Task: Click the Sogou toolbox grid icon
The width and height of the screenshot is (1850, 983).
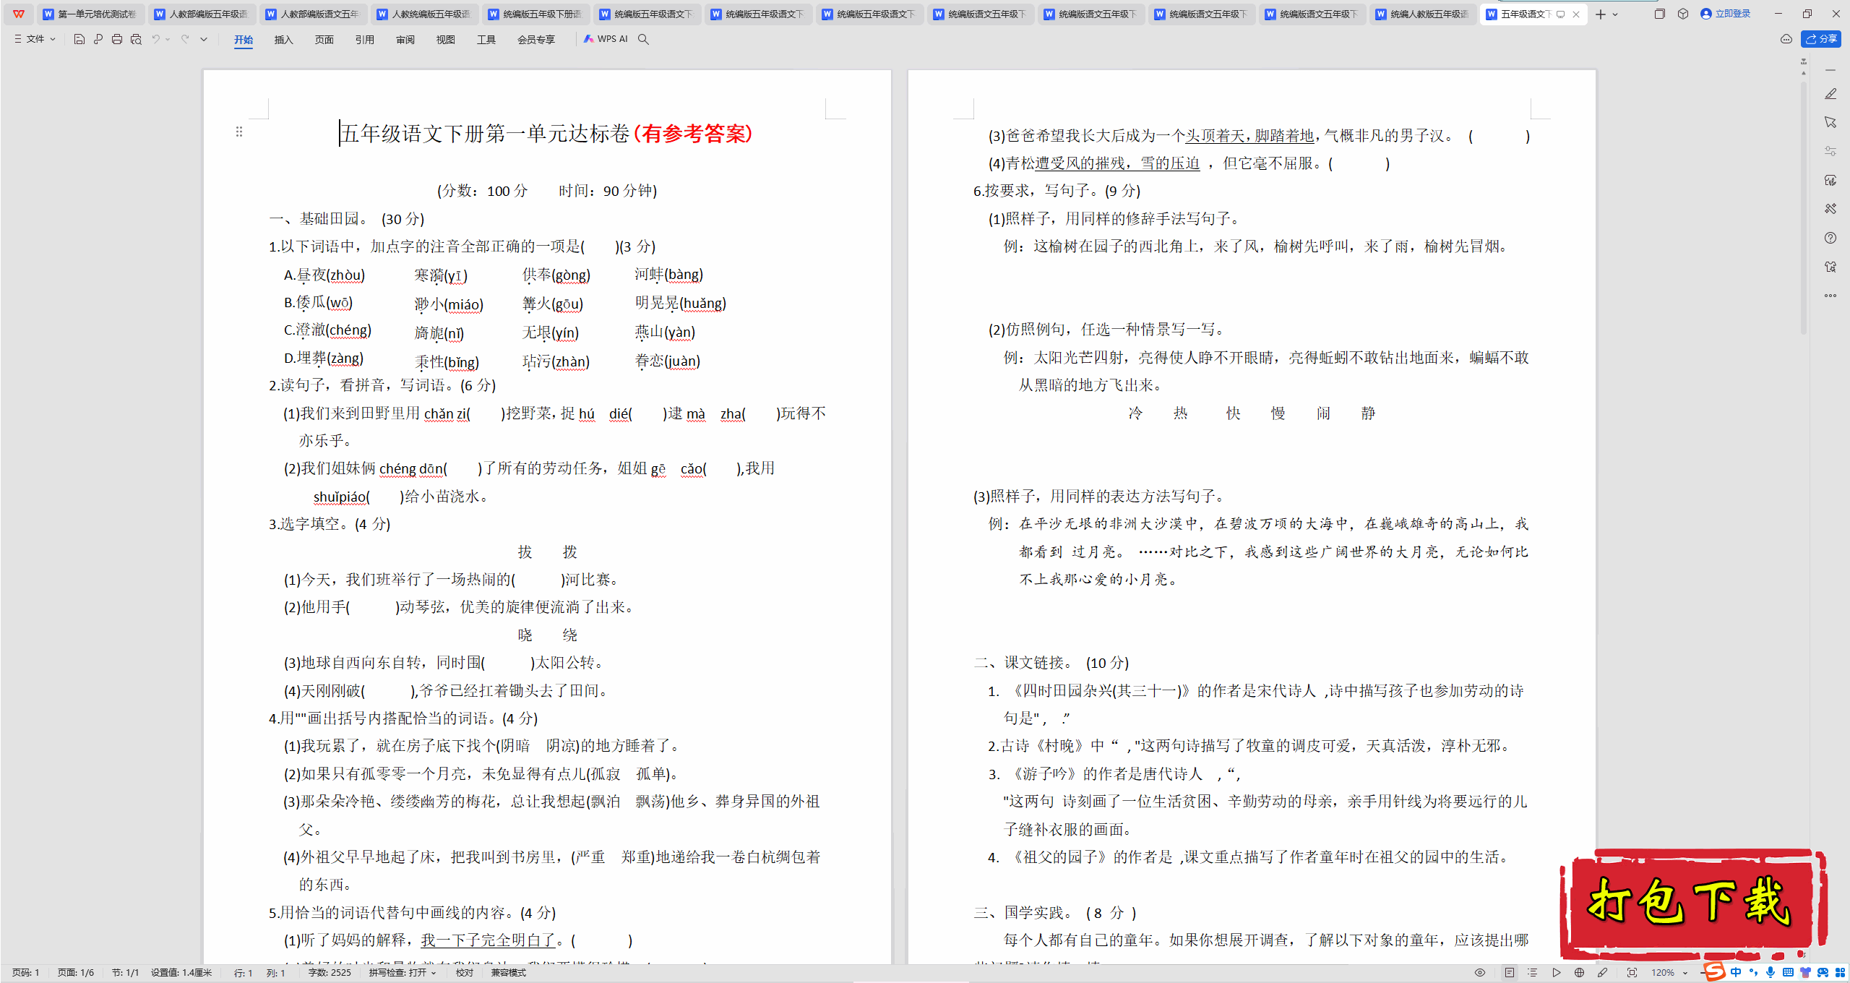Action: tap(1840, 973)
